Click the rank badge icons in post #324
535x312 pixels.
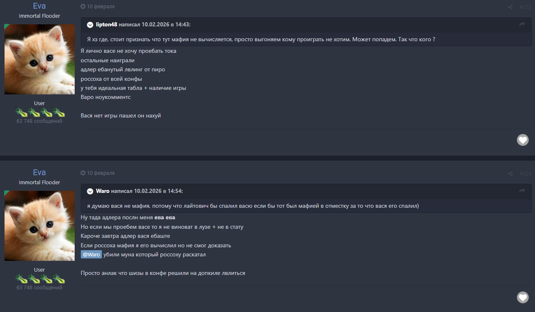[40, 279]
